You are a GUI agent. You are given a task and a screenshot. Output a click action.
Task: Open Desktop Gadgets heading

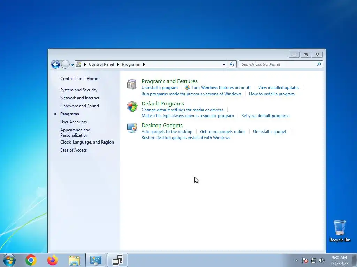162,126
